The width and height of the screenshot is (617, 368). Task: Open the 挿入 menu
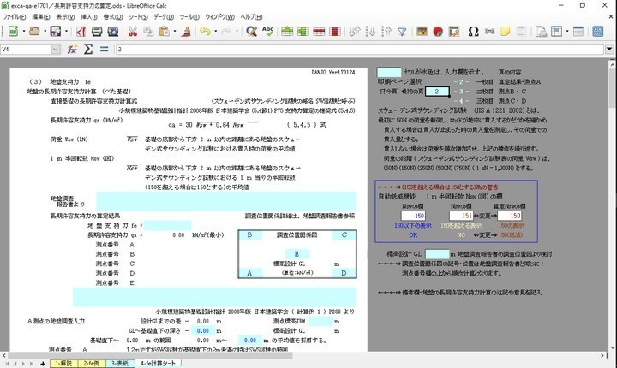tap(89, 17)
